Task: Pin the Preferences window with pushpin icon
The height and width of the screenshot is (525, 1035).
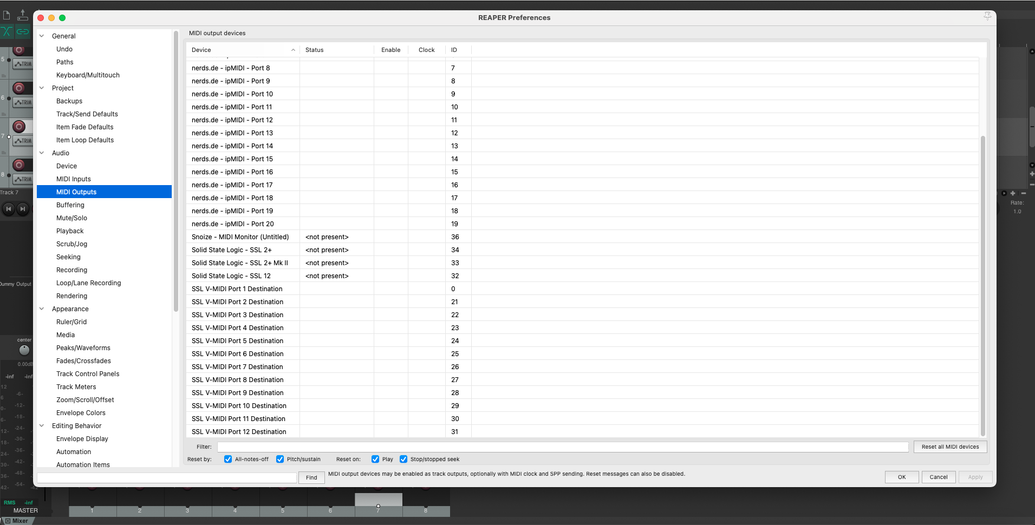Action: (987, 16)
